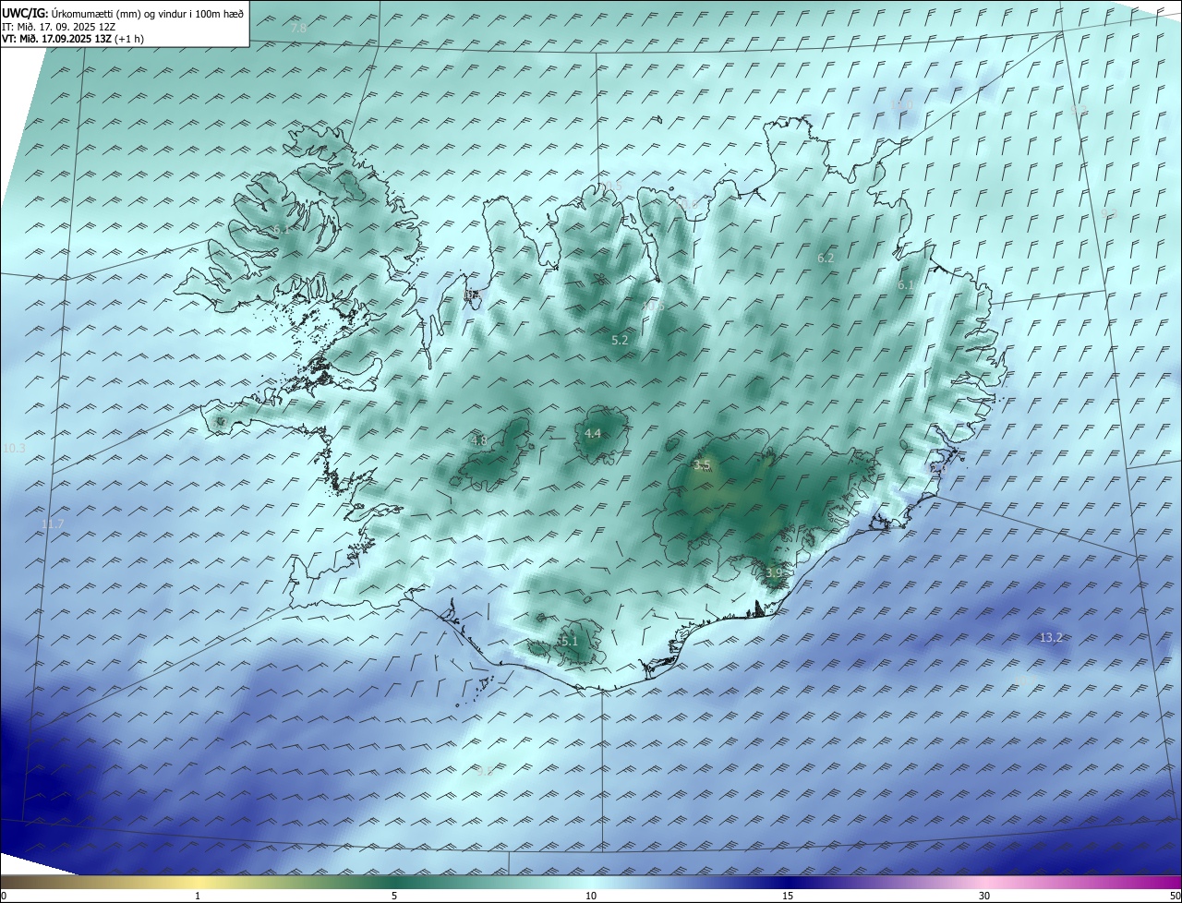
Task: Click the '5' tick on the color scale
Action: pos(394,896)
